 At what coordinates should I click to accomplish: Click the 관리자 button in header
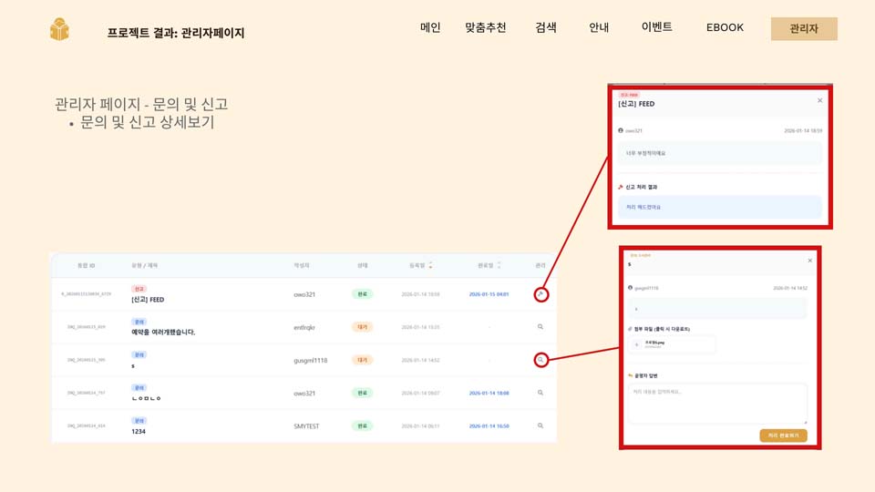[803, 29]
